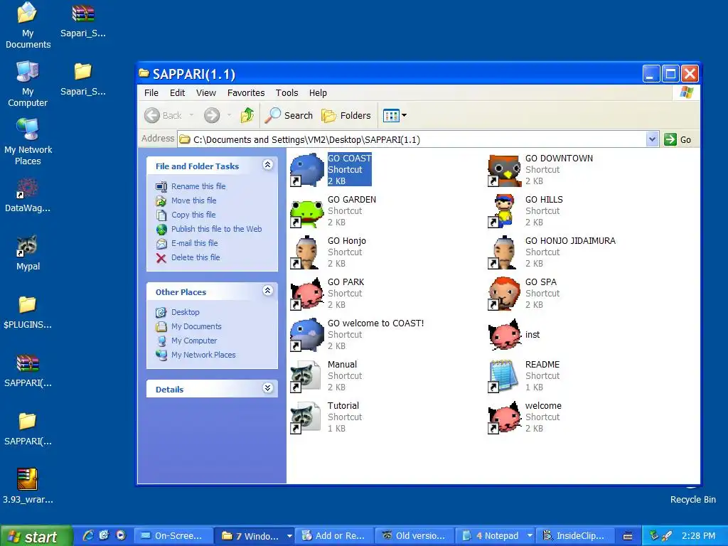The height and width of the screenshot is (546, 728).
Task: Open the Favorites menu
Action: click(x=246, y=93)
